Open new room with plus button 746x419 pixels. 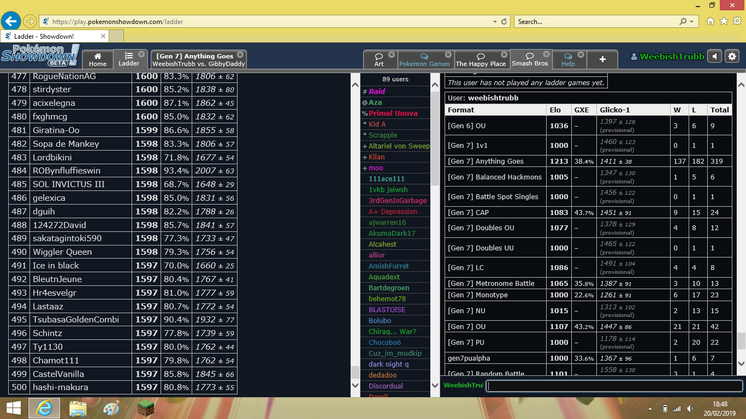coord(602,59)
